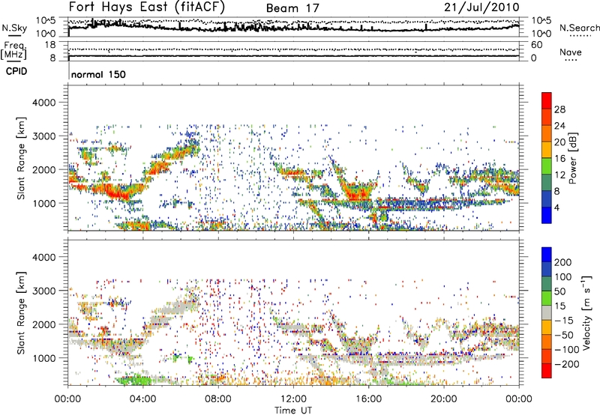
Task: Click '3000' on the power panel axis
Action: pyautogui.click(x=44, y=136)
